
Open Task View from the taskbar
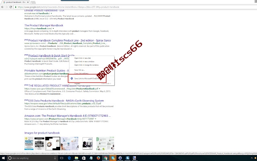[x=61, y=158]
